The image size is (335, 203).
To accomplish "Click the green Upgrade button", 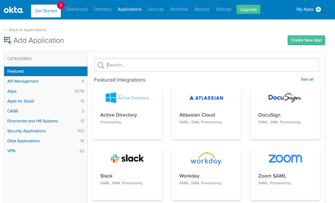I will [248, 9].
